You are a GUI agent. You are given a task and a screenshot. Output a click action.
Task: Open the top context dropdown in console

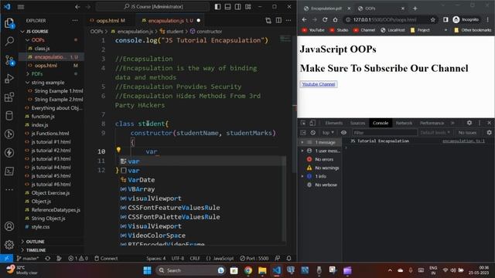click(x=328, y=133)
